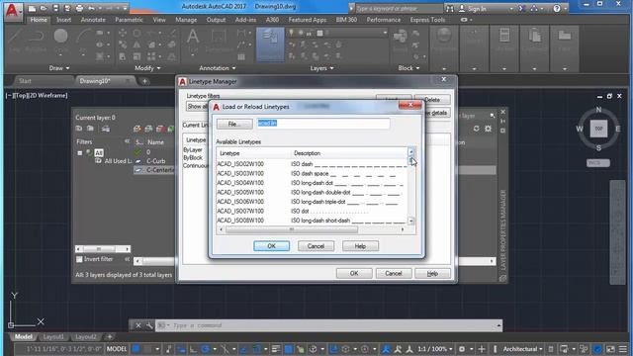Screen dimensions: 633x356
Task: Select the Text tool in Annotation panel
Action: (x=193, y=41)
